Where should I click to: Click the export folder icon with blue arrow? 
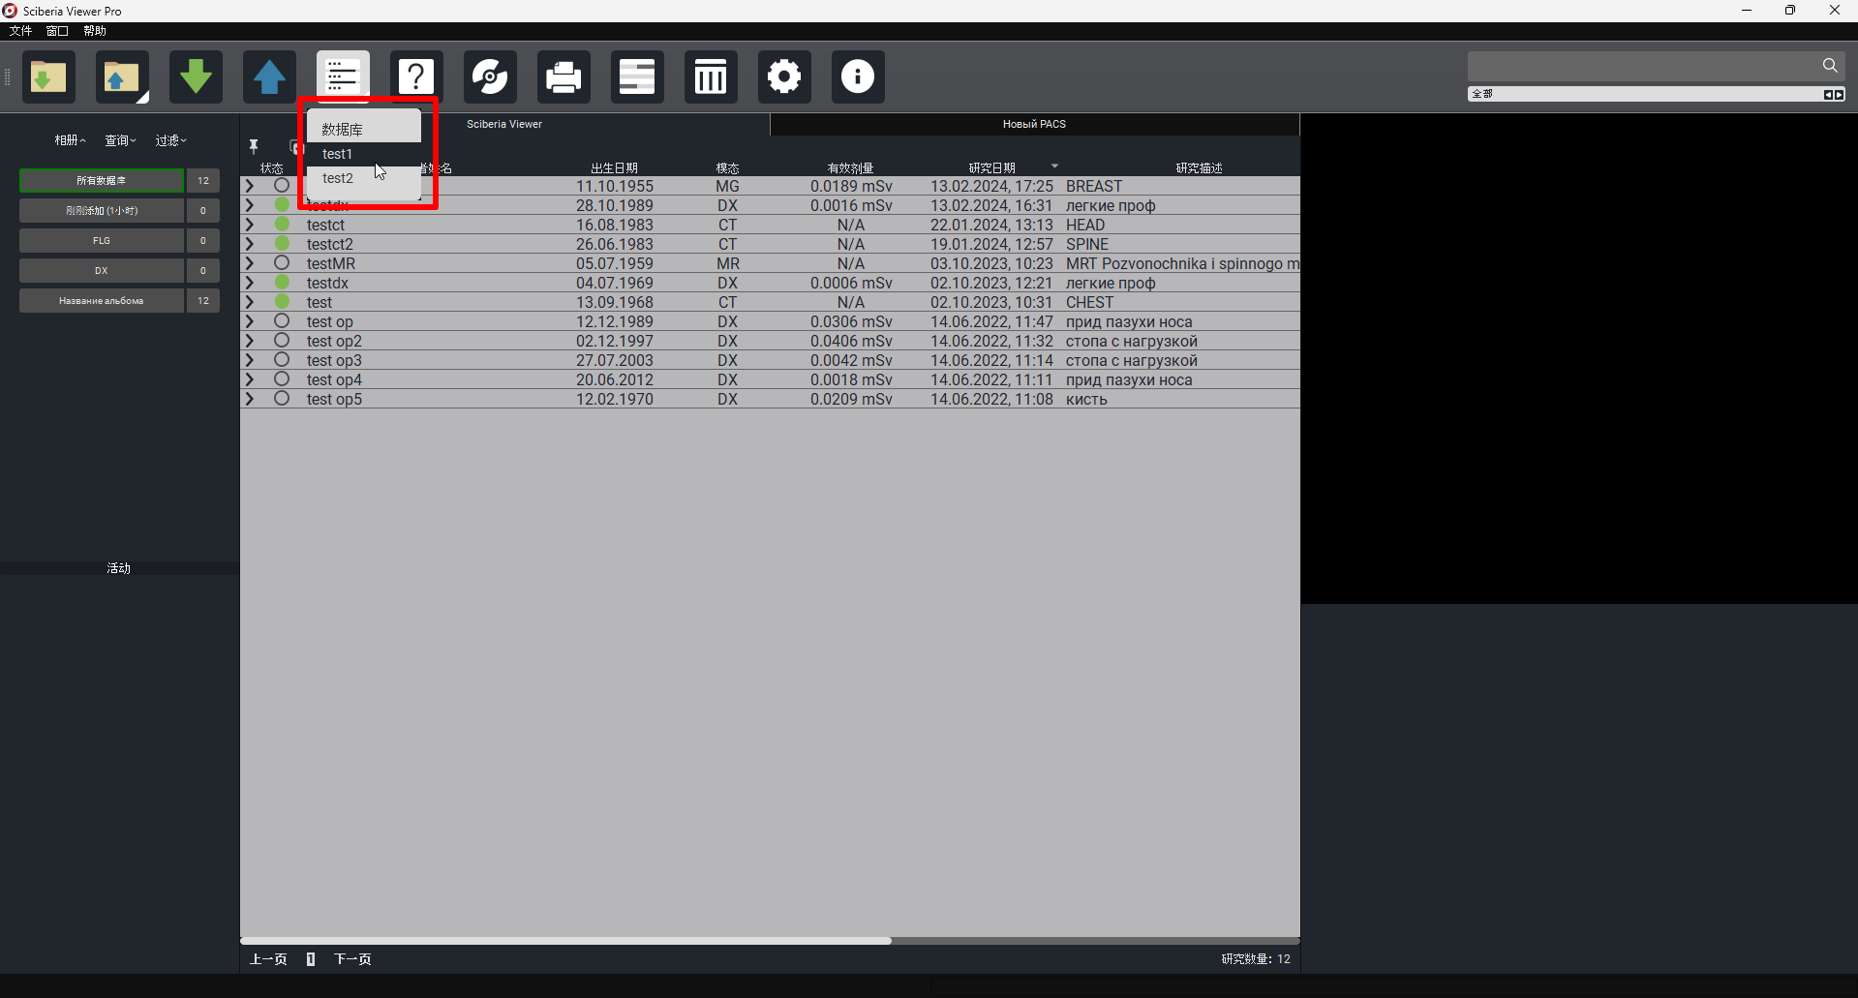[122, 76]
